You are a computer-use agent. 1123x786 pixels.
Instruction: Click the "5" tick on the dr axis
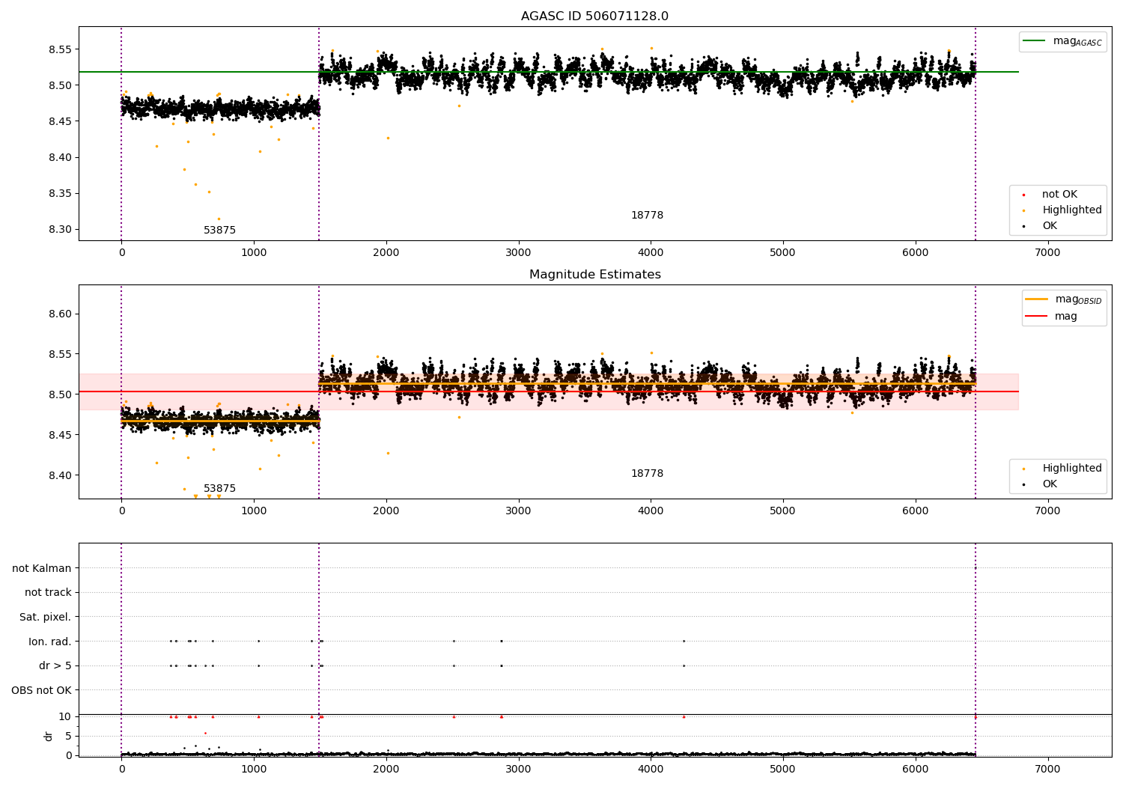click(68, 736)
